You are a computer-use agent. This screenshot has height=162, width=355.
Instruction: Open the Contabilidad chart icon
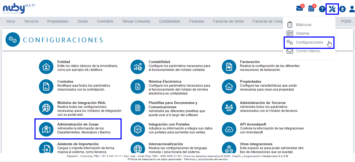click(x=138, y=67)
